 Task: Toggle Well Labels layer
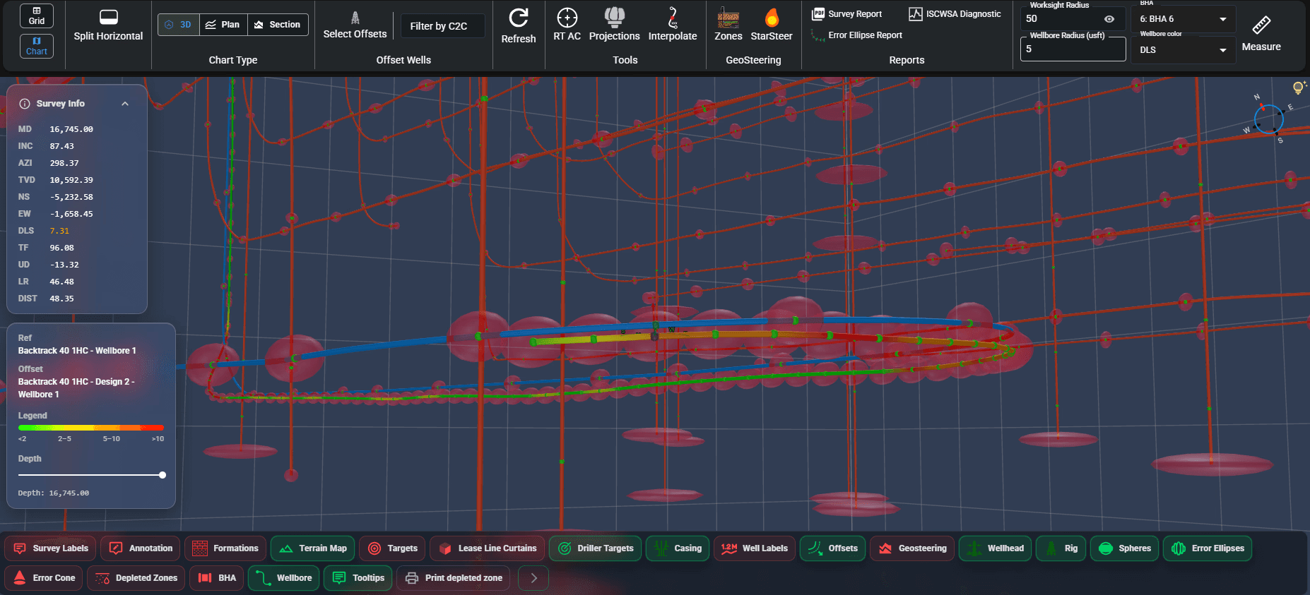[x=755, y=548]
